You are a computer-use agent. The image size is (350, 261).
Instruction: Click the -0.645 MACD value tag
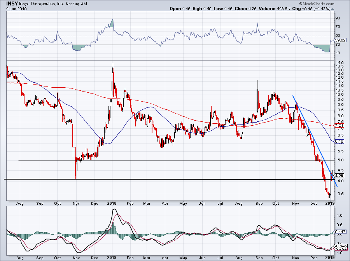click(341, 246)
